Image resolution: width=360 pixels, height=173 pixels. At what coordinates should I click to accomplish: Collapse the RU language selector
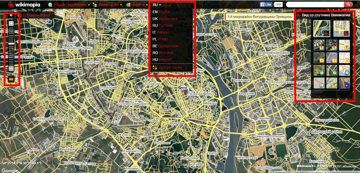(x=157, y=5)
